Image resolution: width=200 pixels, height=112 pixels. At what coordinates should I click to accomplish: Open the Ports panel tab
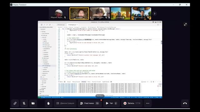click(x=89, y=82)
